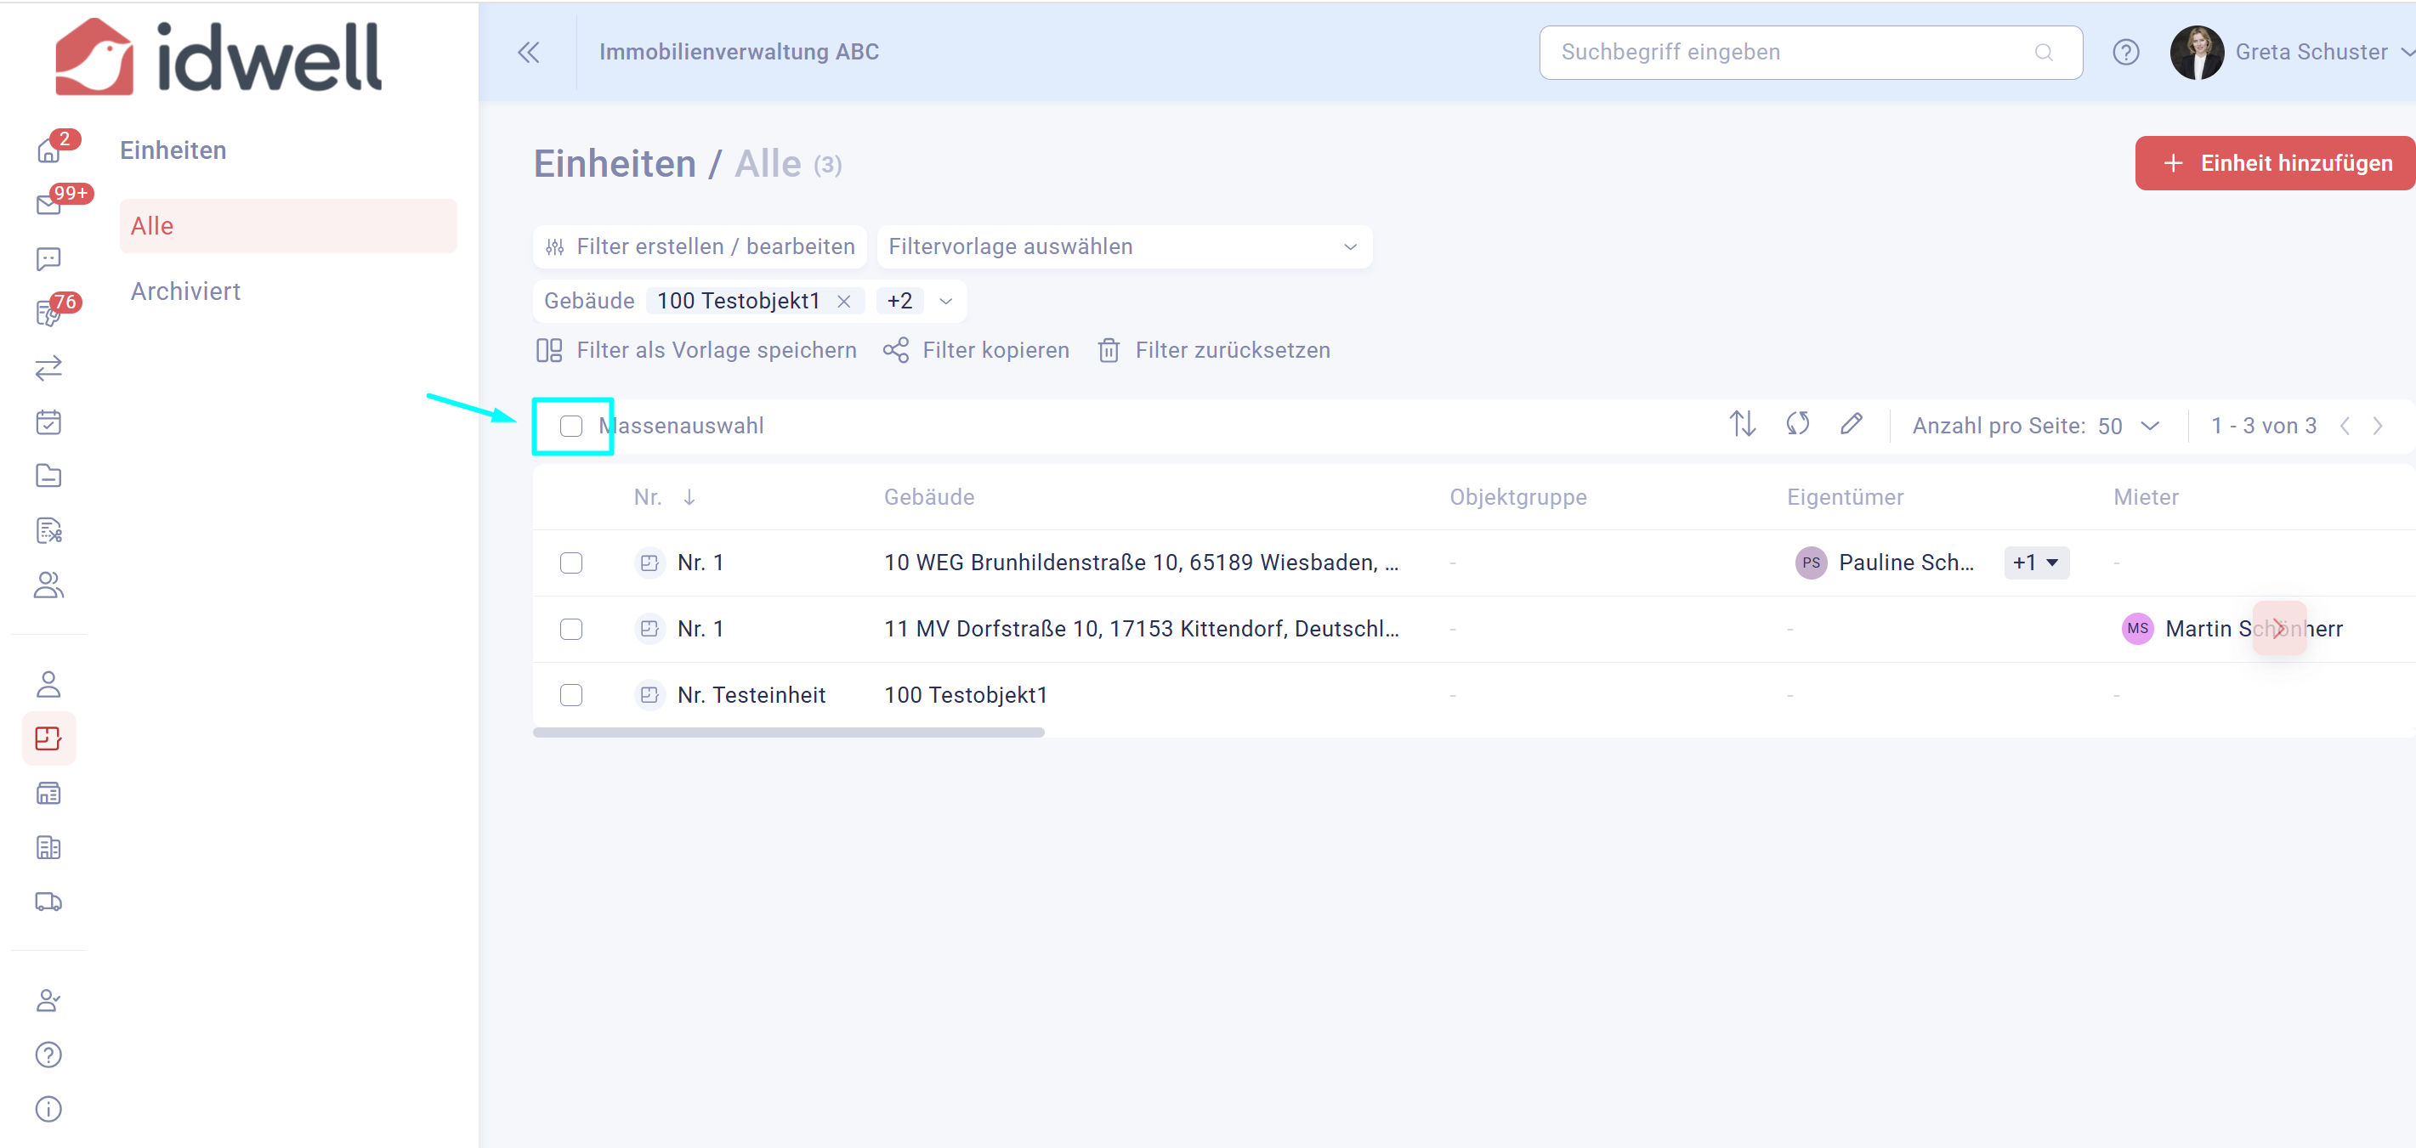Open the 11 MV Dorfstraße building cell
The width and height of the screenshot is (2416, 1148).
1142,629
